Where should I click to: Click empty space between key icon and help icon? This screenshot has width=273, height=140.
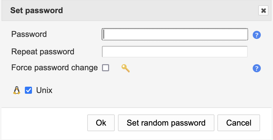click(190, 68)
